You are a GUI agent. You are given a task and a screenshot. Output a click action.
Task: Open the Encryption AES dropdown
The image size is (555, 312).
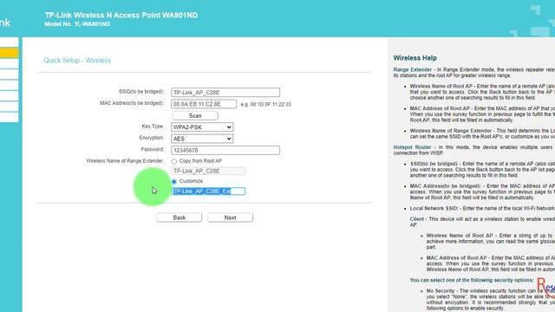pyautogui.click(x=202, y=139)
